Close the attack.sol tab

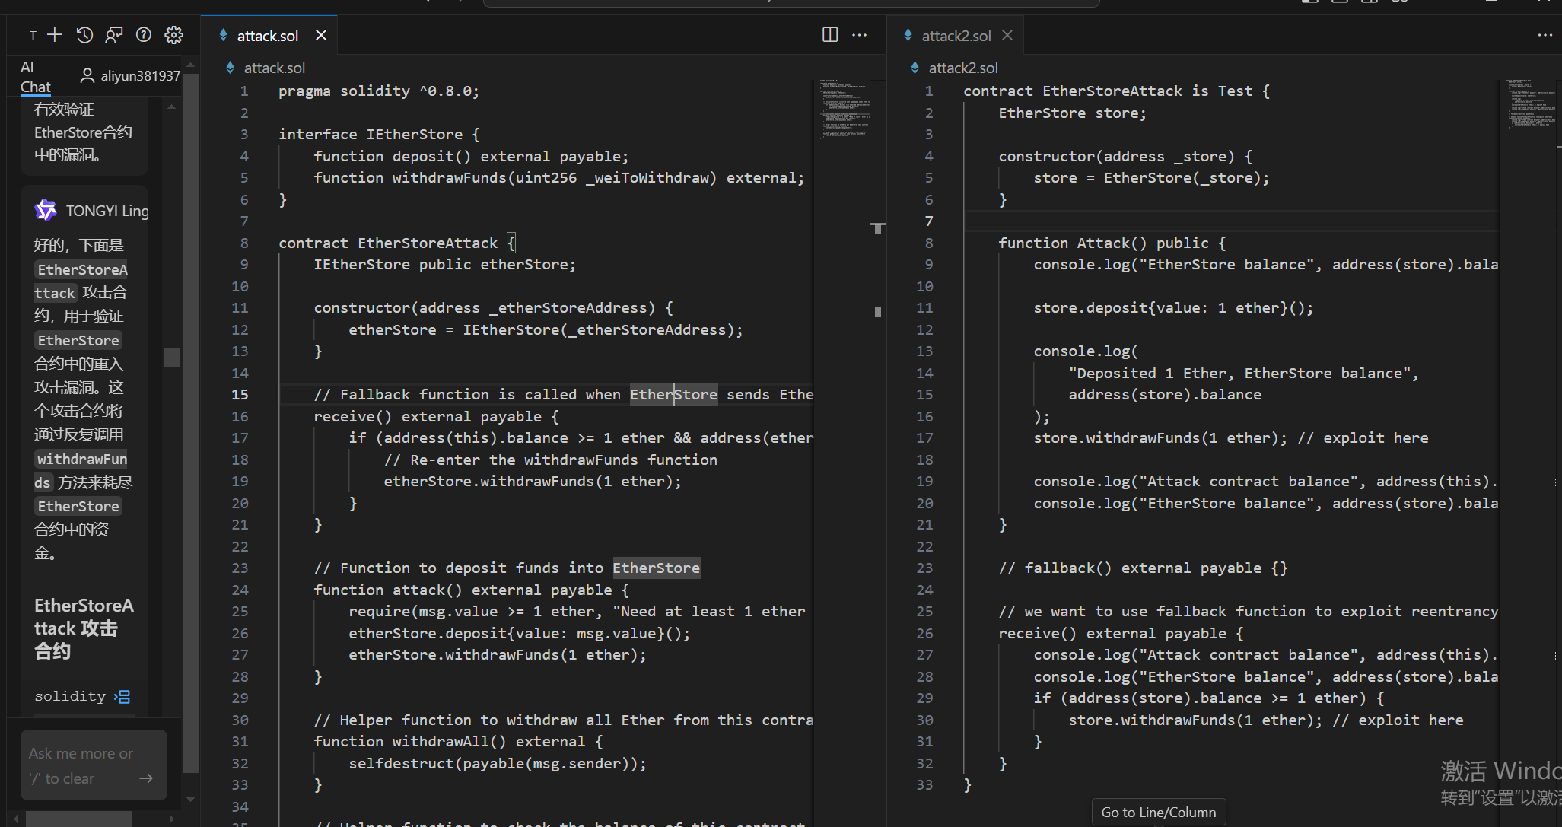click(x=321, y=35)
